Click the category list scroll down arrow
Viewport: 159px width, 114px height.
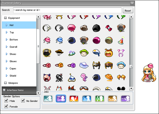coord(38,93)
